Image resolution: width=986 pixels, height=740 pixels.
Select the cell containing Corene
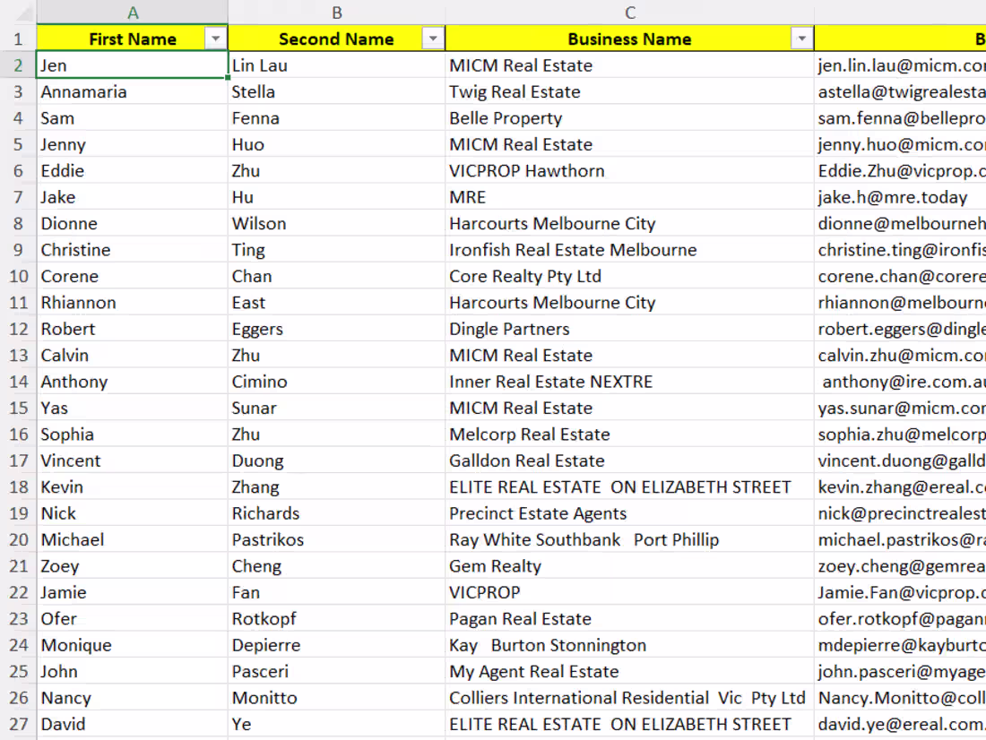[132, 277]
